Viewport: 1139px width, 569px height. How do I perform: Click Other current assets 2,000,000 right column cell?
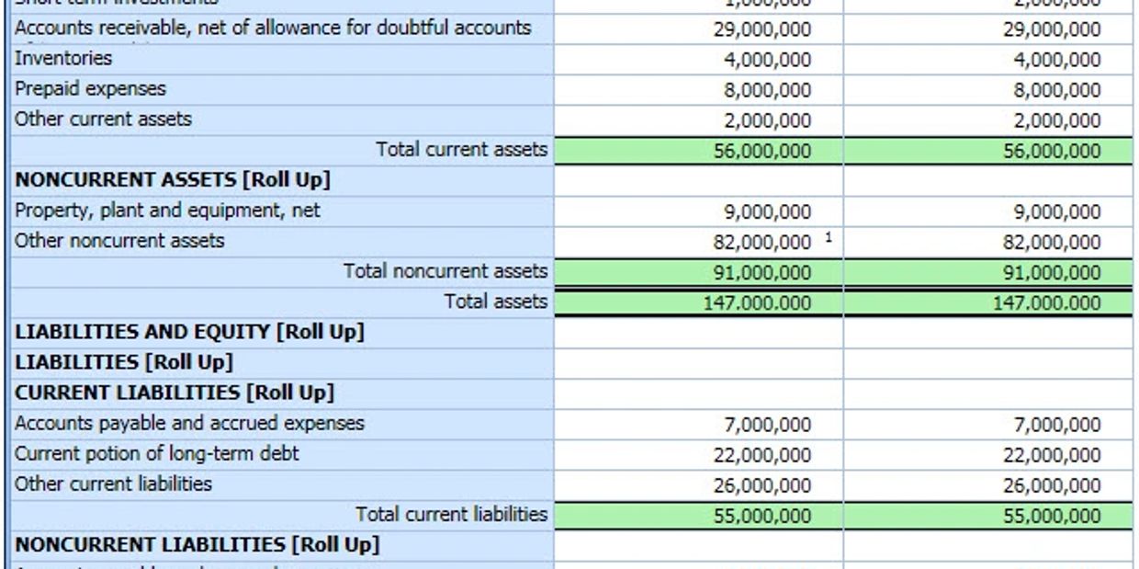(x=988, y=120)
